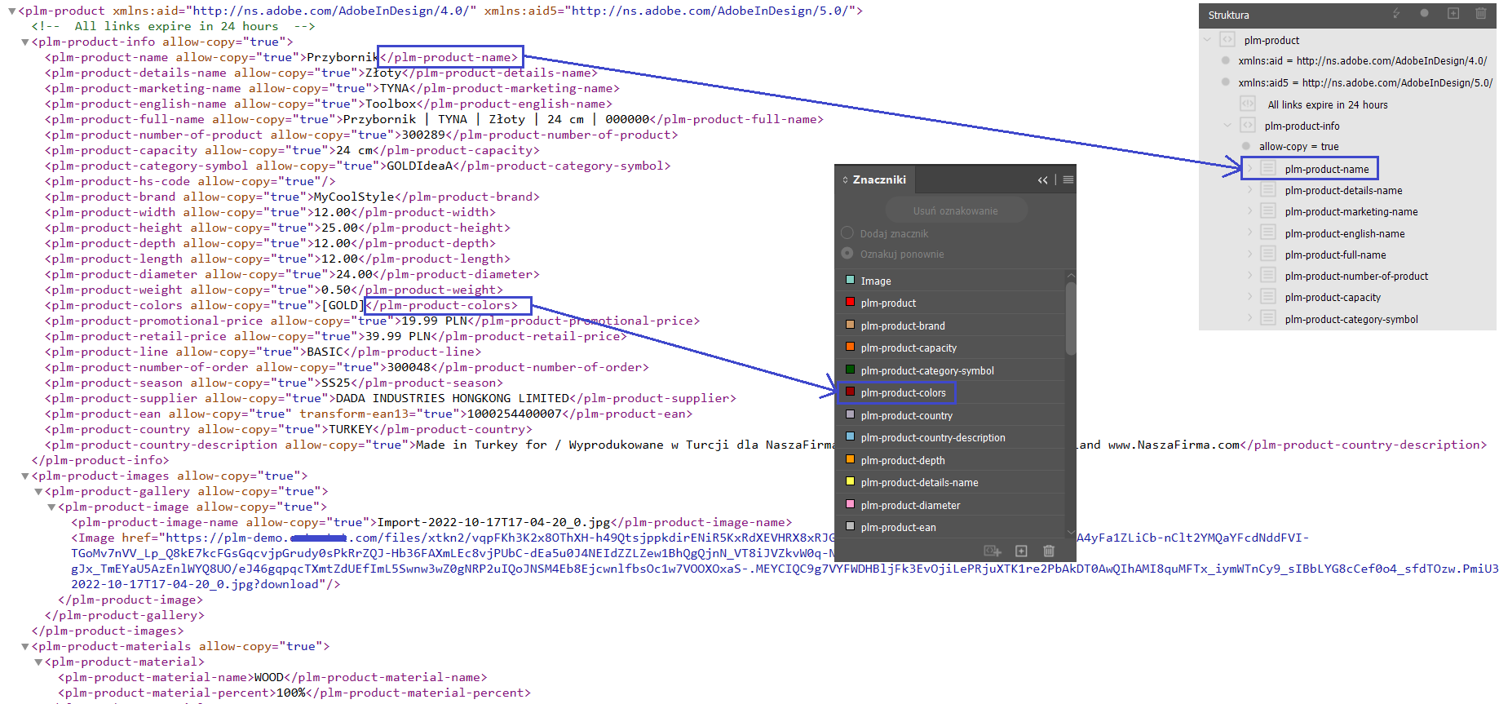
Task: Click the autotag icon at Znaczniki panel bottom
Action: (993, 551)
